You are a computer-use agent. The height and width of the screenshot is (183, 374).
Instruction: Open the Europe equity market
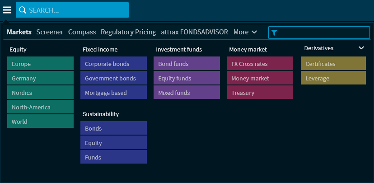coord(40,64)
